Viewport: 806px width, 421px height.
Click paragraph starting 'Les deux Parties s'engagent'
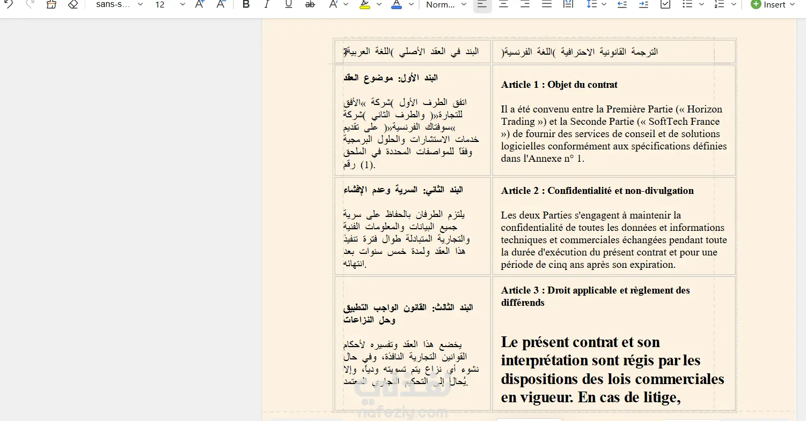613,239
